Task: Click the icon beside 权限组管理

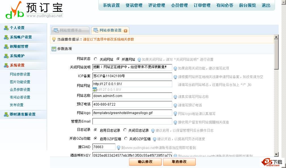Action: (6, 47)
